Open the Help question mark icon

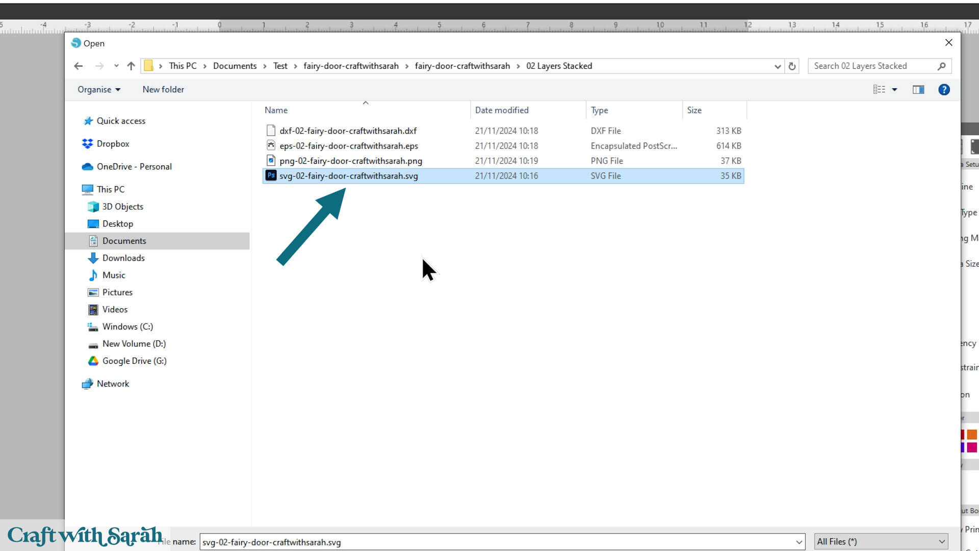coord(944,90)
